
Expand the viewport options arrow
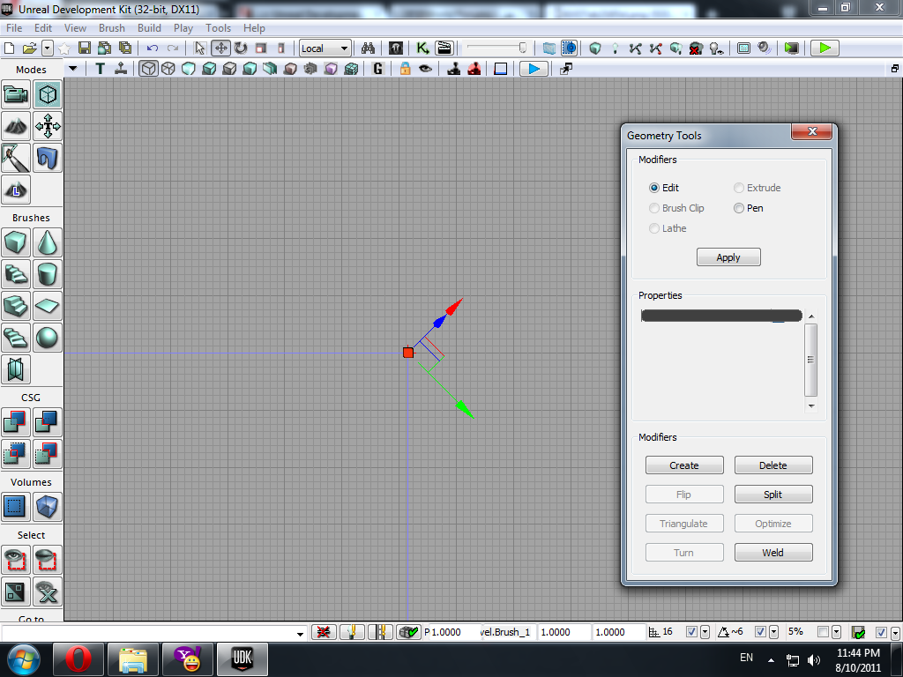(x=72, y=69)
